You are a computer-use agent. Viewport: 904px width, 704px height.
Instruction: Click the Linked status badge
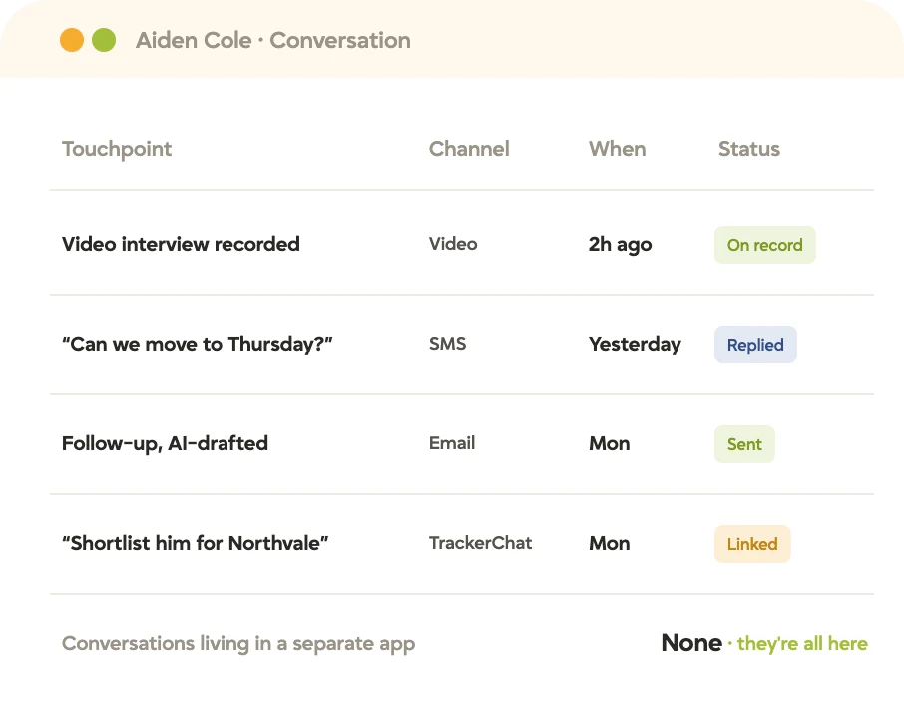coord(752,544)
